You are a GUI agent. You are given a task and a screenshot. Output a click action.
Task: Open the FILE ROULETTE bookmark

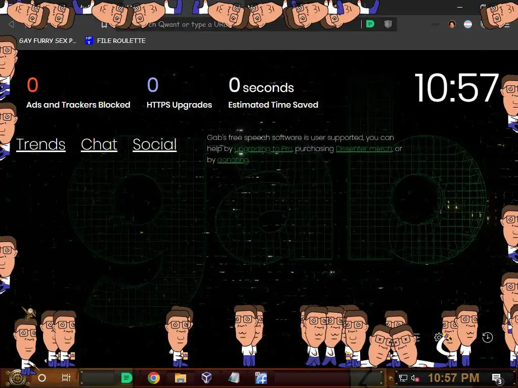(121, 40)
